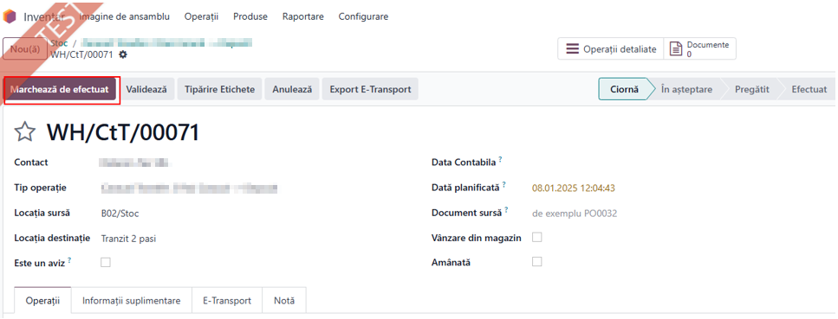The width and height of the screenshot is (838, 319).
Task: Click the Export E-Transport button
Action: pos(370,90)
